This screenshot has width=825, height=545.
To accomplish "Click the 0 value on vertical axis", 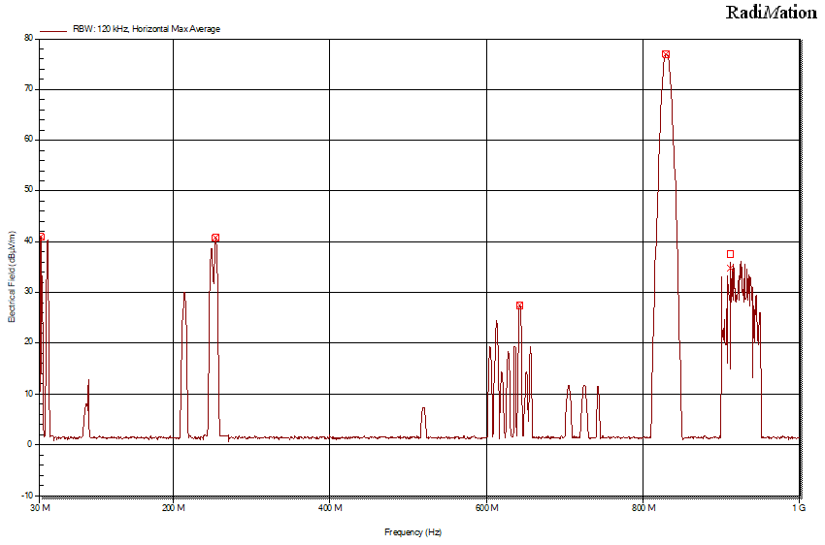I will (30, 444).
